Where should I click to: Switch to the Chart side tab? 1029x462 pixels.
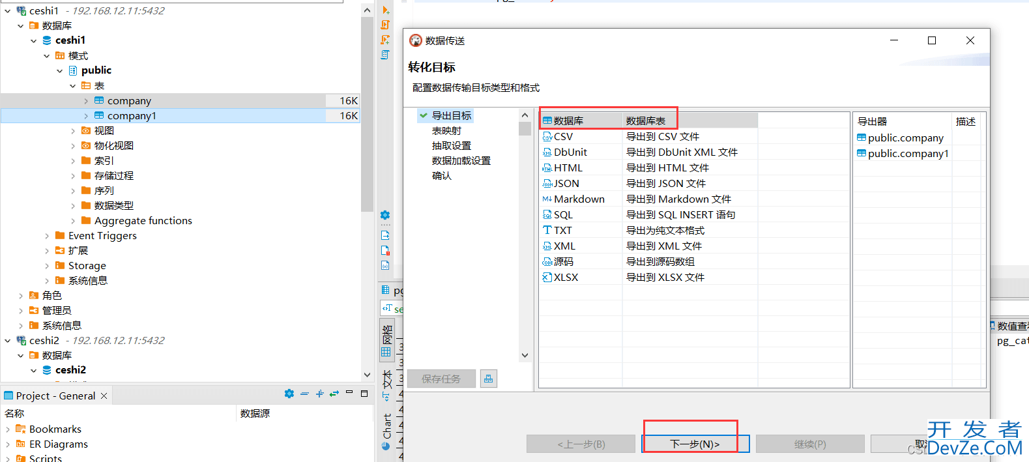click(386, 431)
